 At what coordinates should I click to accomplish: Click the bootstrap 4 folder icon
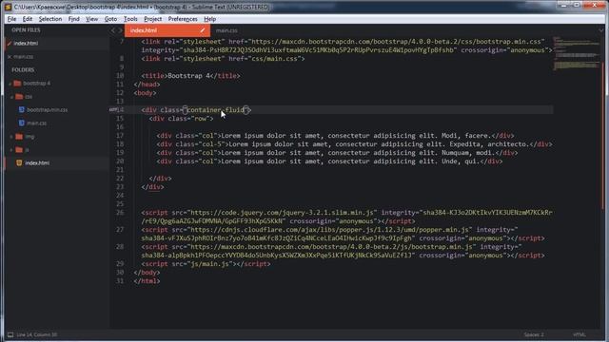[x=17, y=83]
